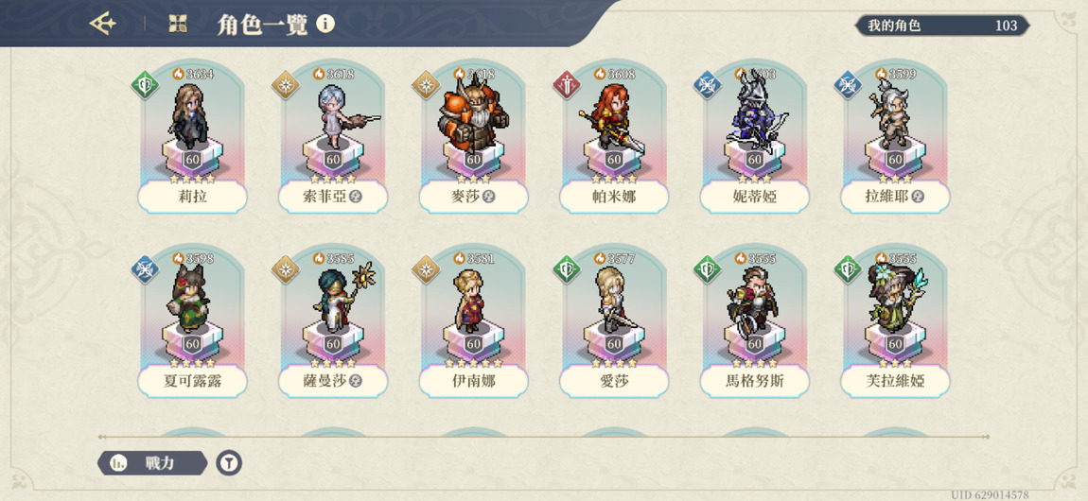Viewport: 1088px width, 501px height.
Task: Open the four-square menu icon
Action: coord(178,25)
